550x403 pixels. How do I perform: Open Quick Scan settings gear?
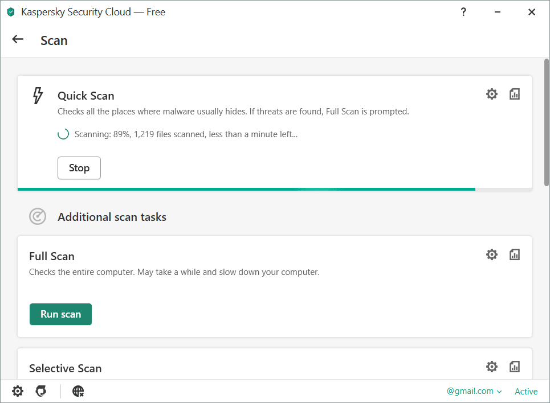[x=491, y=94]
